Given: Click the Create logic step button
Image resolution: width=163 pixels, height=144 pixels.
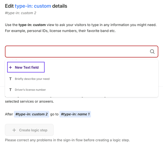Looking at the screenshot, I should [x=29, y=130].
